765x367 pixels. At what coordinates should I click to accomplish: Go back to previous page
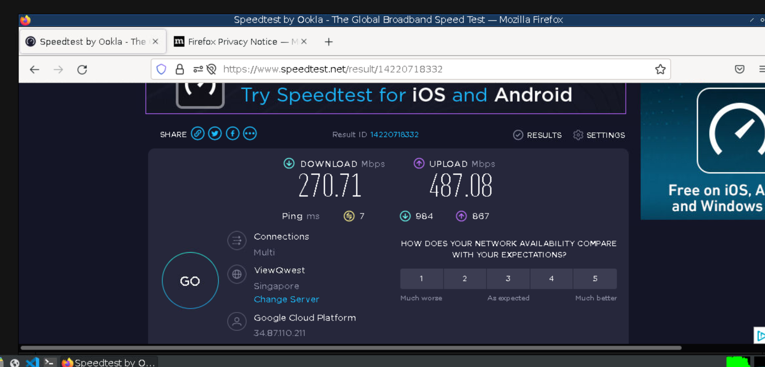pos(34,70)
